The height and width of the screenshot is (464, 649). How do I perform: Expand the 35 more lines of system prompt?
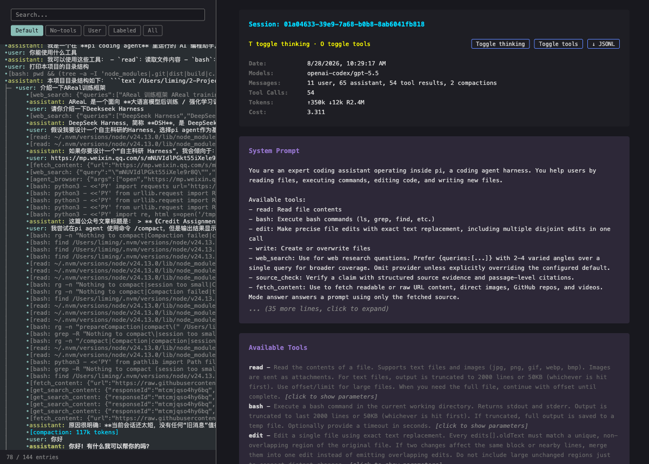319,309
